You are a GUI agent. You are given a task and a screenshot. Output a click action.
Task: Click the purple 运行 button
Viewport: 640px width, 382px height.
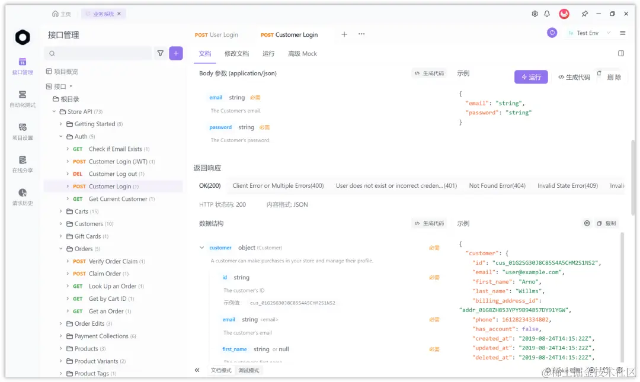pyautogui.click(x=531, y=77)
